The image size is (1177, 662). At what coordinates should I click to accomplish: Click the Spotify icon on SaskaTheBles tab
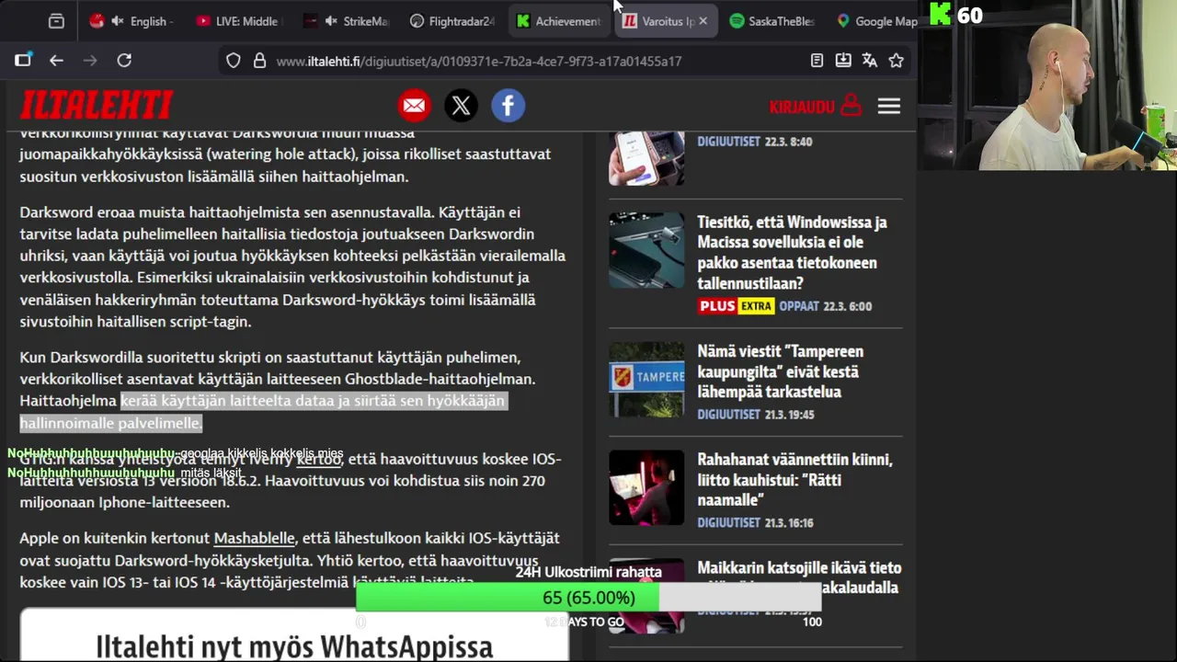point(737,21)
